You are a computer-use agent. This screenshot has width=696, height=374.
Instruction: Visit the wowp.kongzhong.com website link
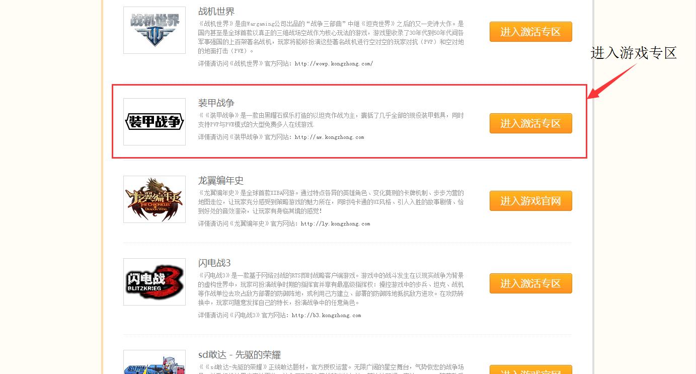334,64
